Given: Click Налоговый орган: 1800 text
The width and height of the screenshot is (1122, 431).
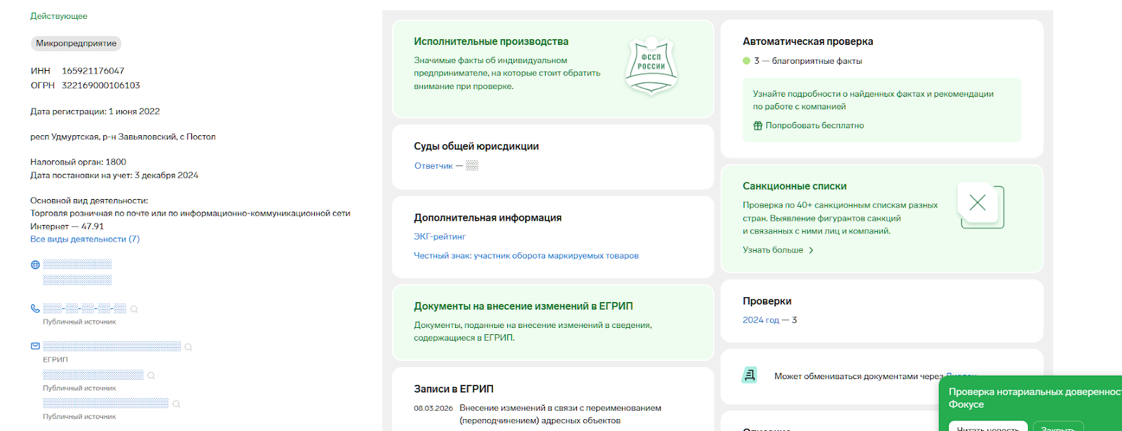Looking at the screenshot, I should pos(79,162).
